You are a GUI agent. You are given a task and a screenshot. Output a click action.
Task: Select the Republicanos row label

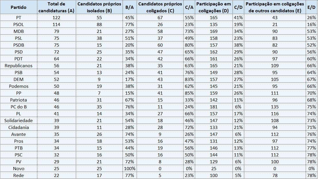coord(19,65)
